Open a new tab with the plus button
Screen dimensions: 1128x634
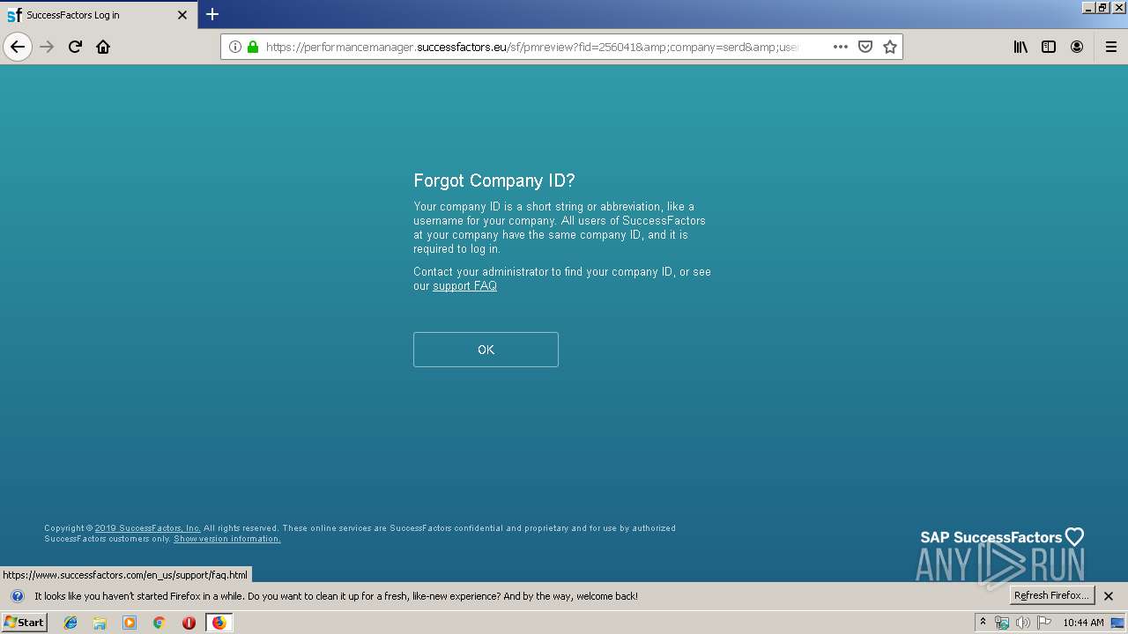point(212,14)
